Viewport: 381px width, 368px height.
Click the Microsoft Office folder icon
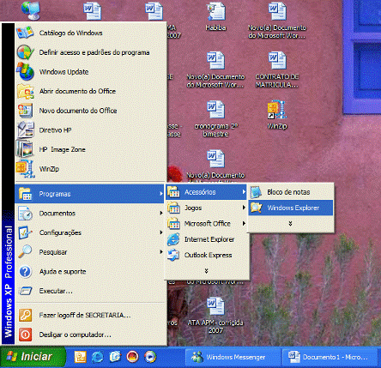[173, 223]
